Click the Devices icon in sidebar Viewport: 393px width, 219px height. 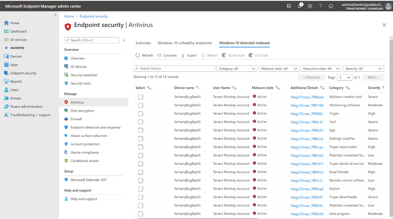point(6,56)
